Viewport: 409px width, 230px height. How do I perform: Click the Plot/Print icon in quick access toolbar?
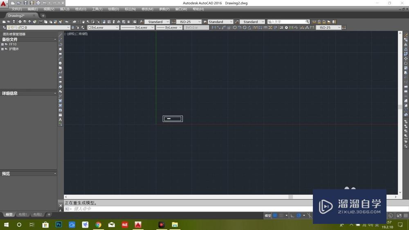pos(38,3)
